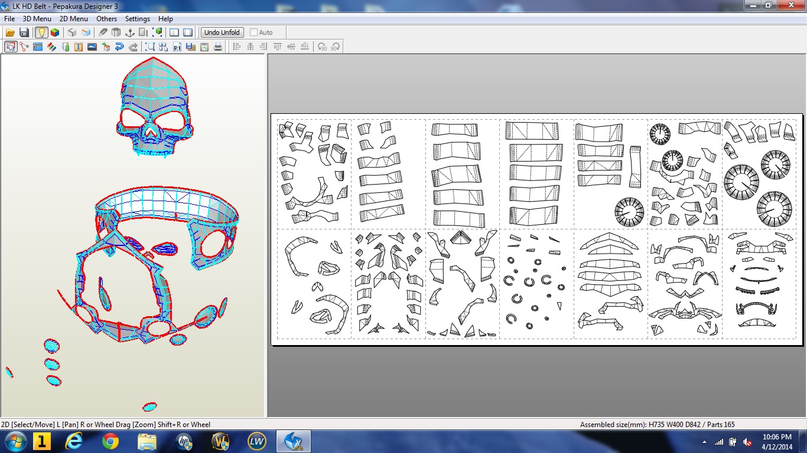The width and height of the screenshot is (807, 453).
Task: Click the four-squares arrange parts icon
Action: (164, 47)
